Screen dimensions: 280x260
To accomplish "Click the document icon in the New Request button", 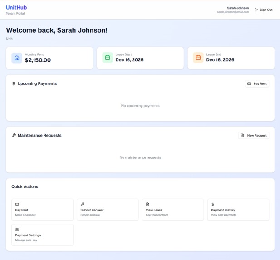I will 242,136.
